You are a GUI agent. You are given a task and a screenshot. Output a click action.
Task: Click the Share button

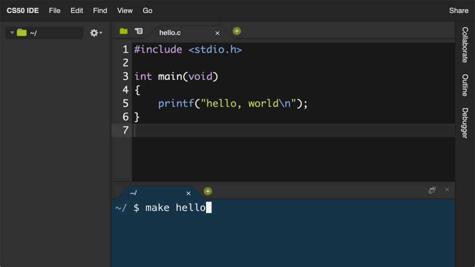point(458,10)
